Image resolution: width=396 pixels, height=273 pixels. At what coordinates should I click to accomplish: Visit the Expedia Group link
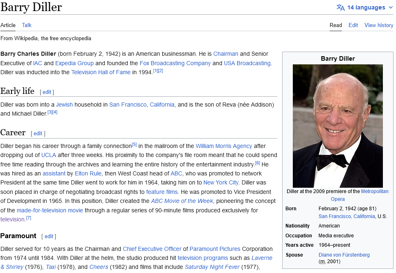pos(75,63)
